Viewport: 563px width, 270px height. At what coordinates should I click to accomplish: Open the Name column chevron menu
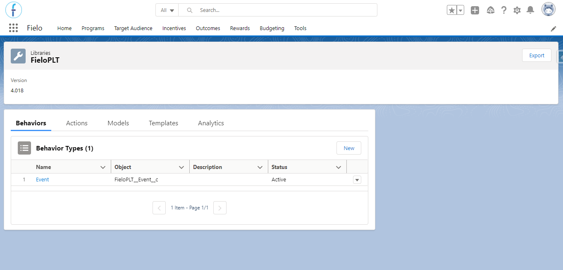click(103, 167)
